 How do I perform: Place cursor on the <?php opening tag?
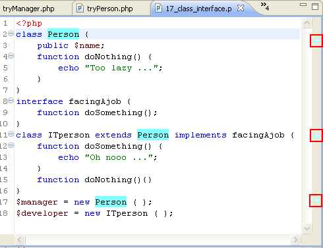click(29, 23)
